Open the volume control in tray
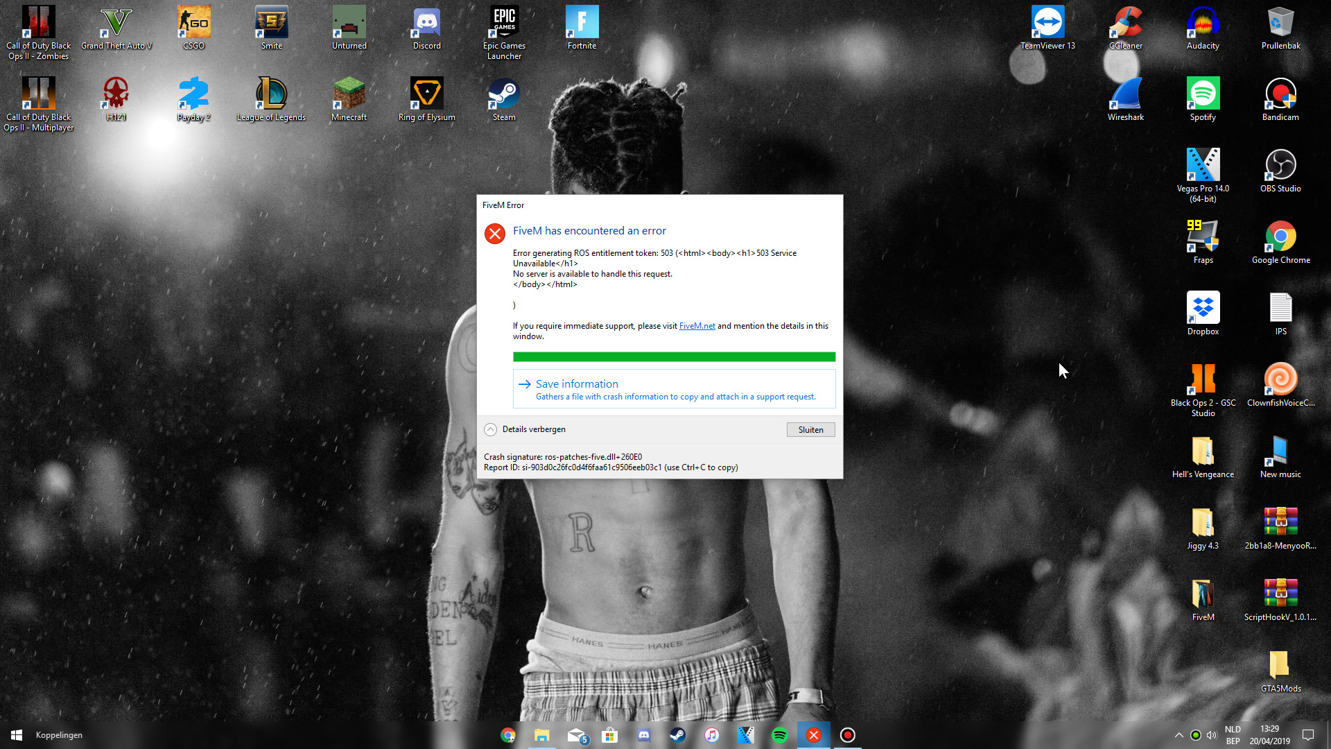 1212,735
